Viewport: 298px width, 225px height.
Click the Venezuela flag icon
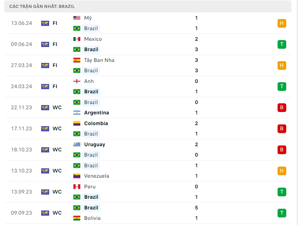[x=77, y=176]
